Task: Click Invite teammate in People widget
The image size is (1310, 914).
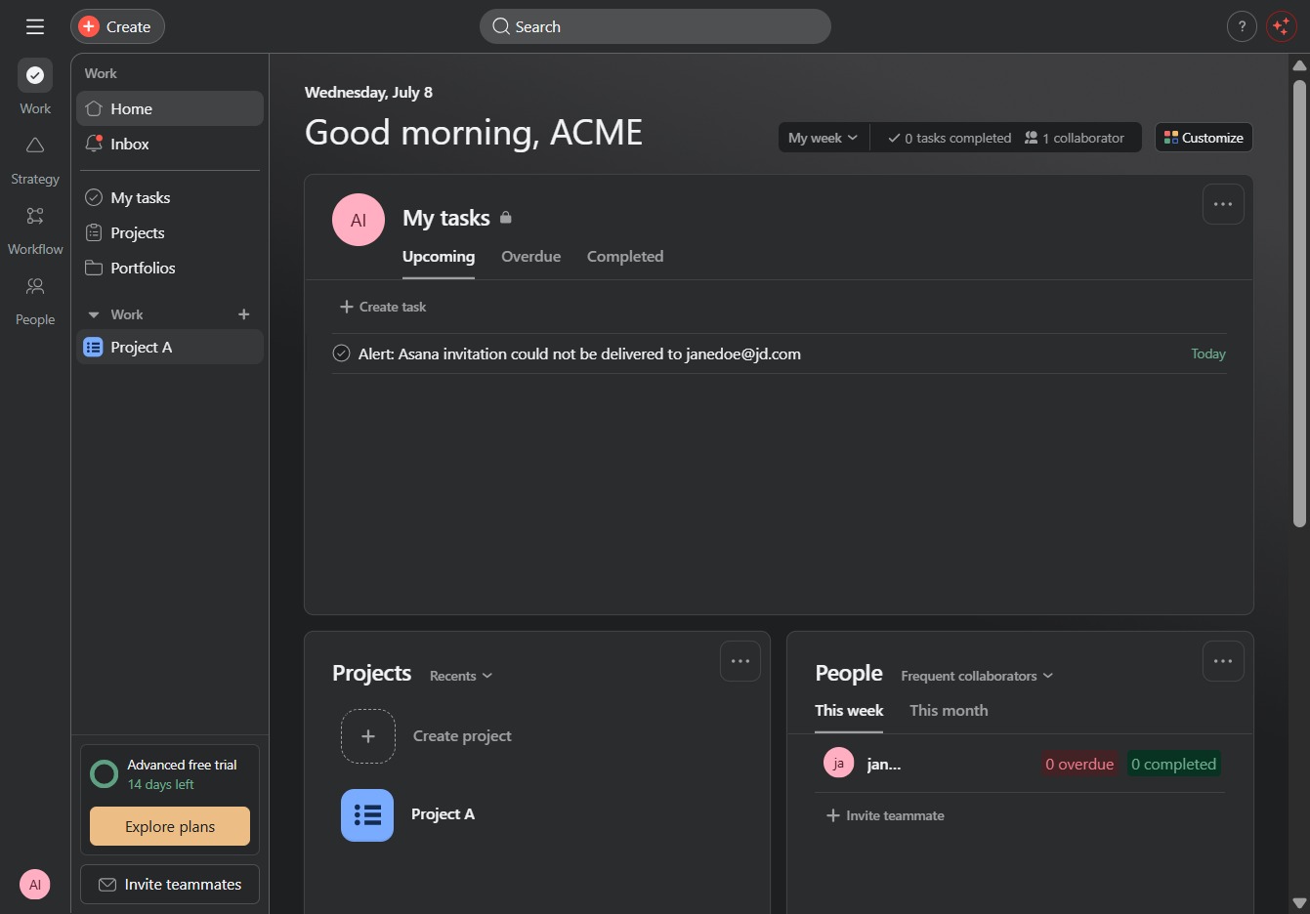Action: (x=885, y=815)
